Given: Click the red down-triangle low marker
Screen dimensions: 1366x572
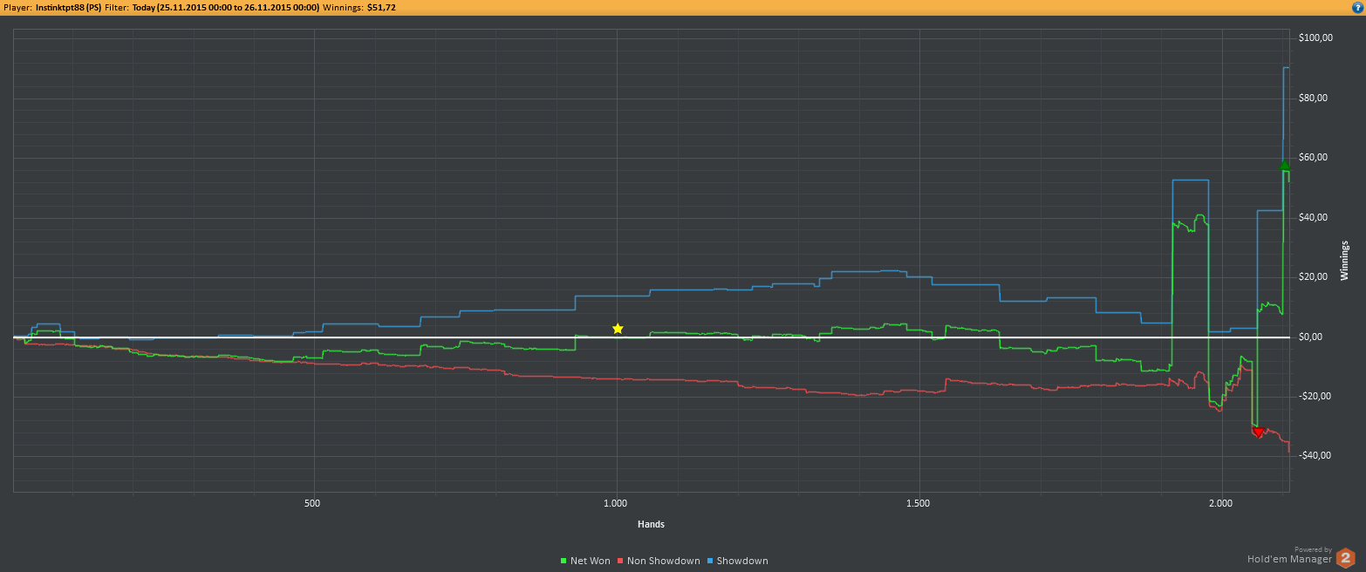Looking at the screenshot, I should click(x=1258, y=432).
